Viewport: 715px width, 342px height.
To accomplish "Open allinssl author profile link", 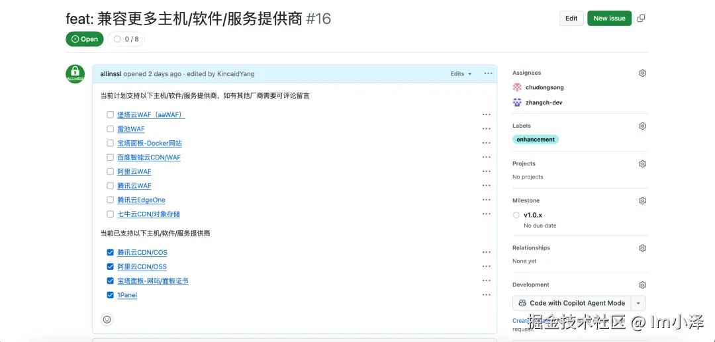I will coord(111,74).
